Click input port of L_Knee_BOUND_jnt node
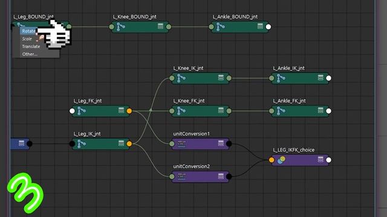Viewport: 387px width, 217px height. point(111,27)
